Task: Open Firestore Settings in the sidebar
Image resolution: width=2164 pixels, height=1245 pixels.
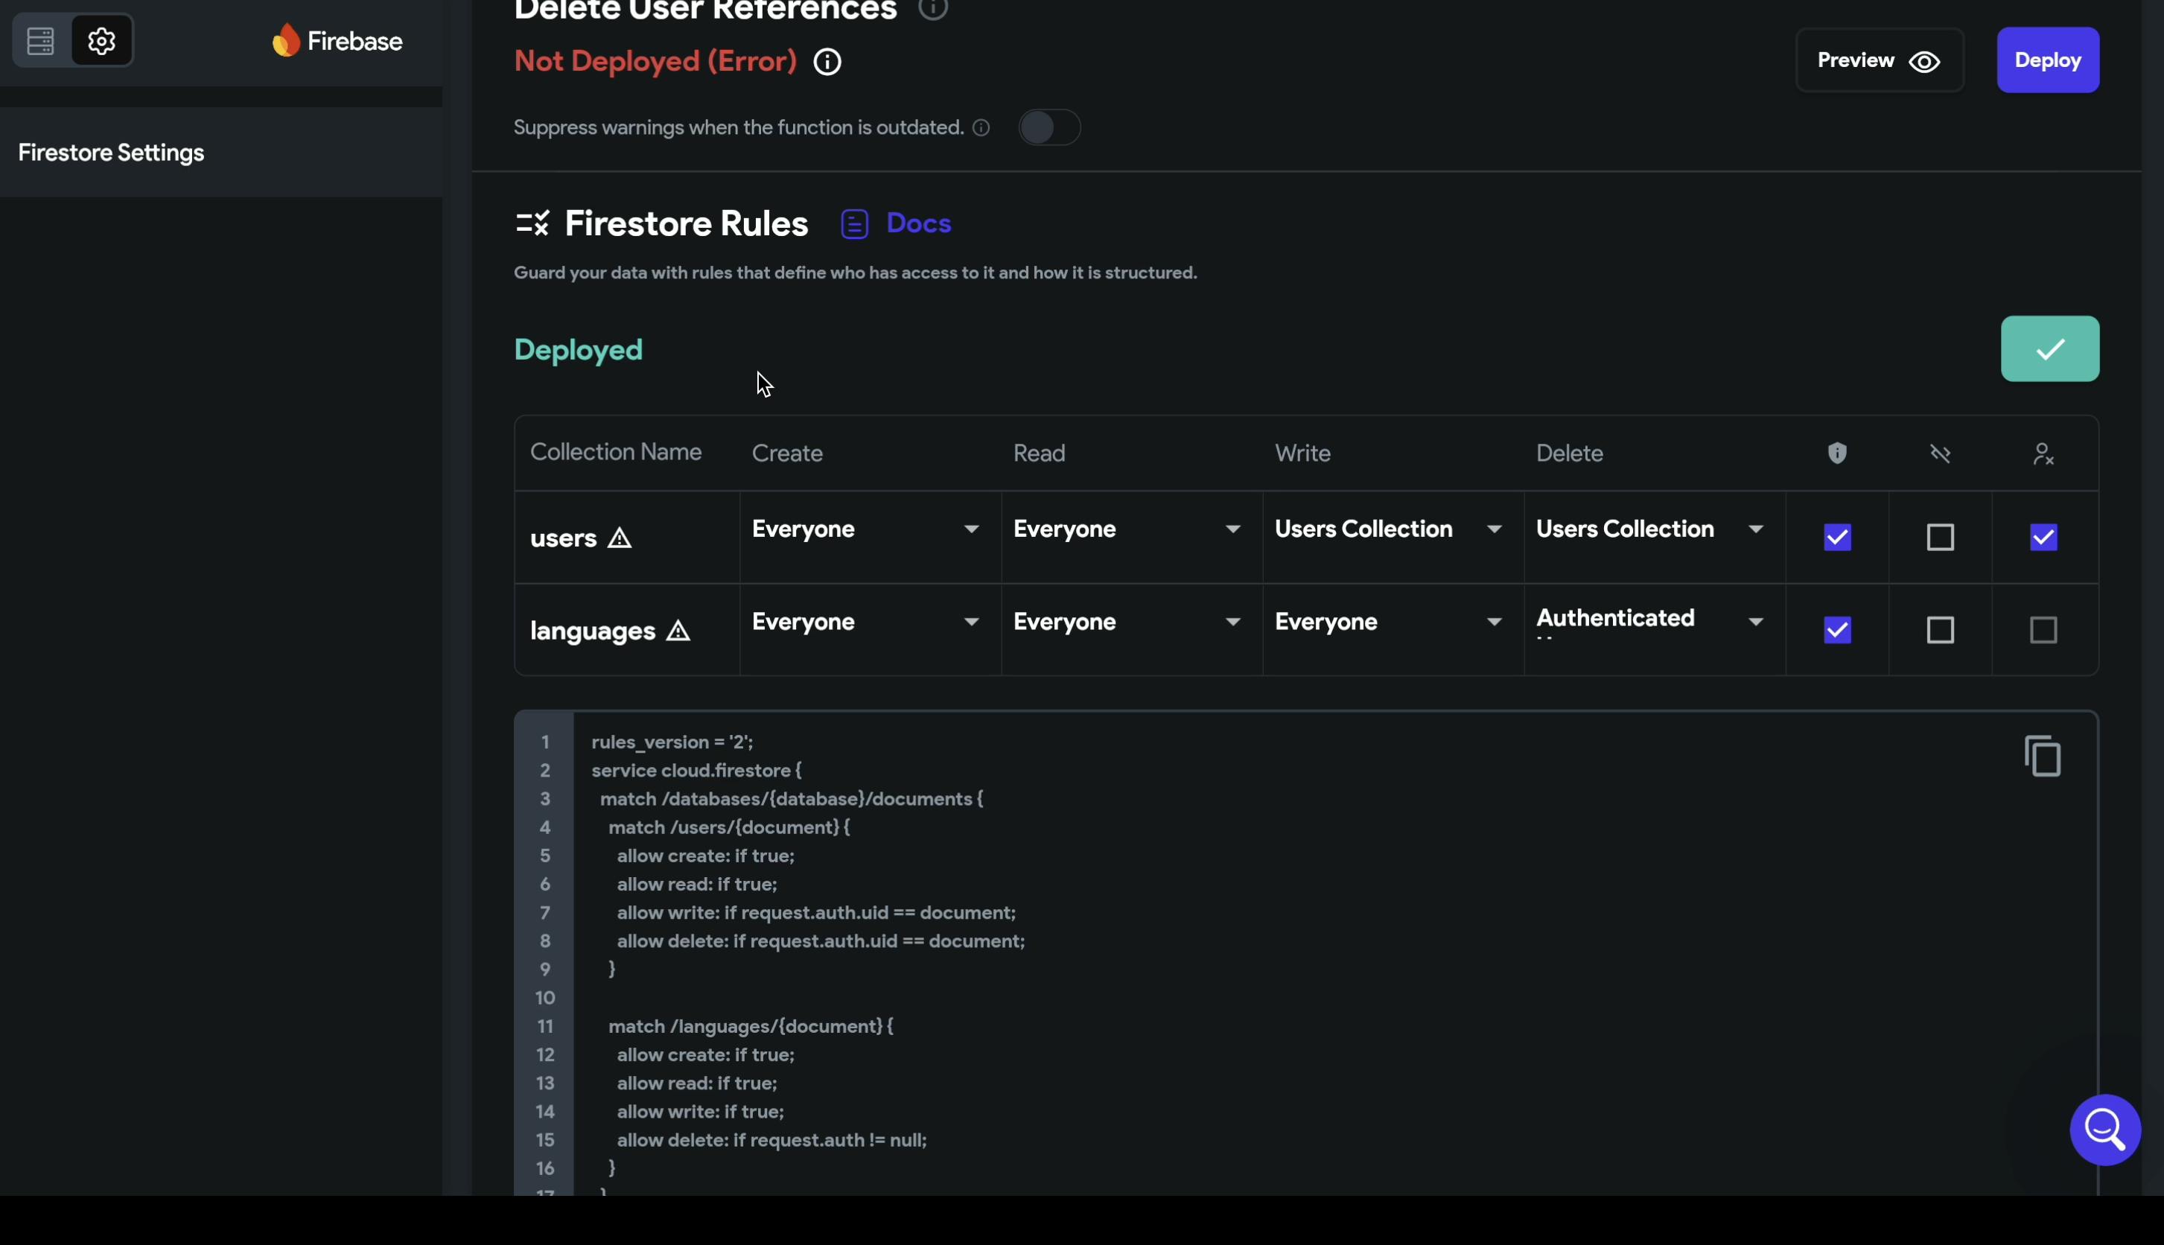Action: pyautogui.click(x=111, y=153)
